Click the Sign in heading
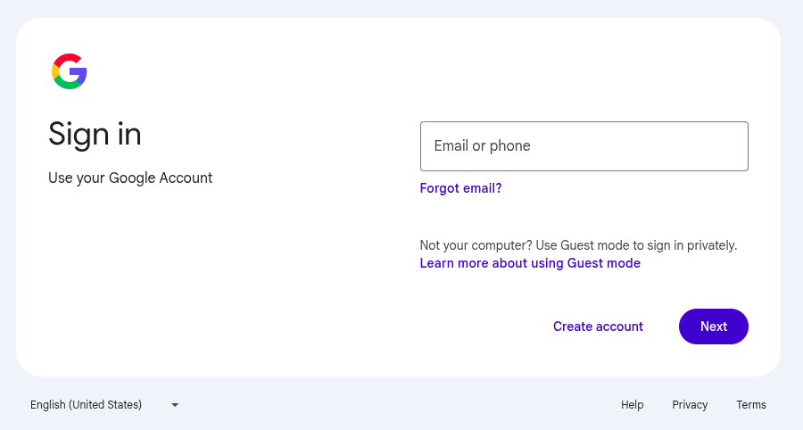The image size is (803, 430). click(x=95, y=135)
